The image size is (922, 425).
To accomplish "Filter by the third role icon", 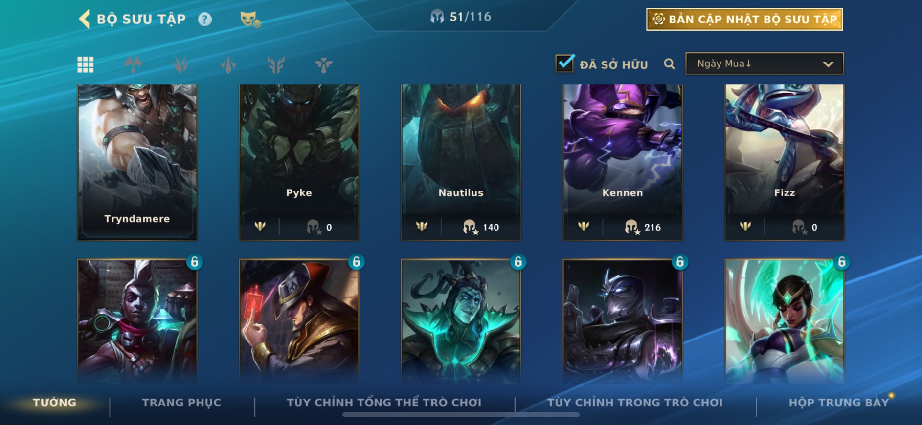I will tap(228, 64).
